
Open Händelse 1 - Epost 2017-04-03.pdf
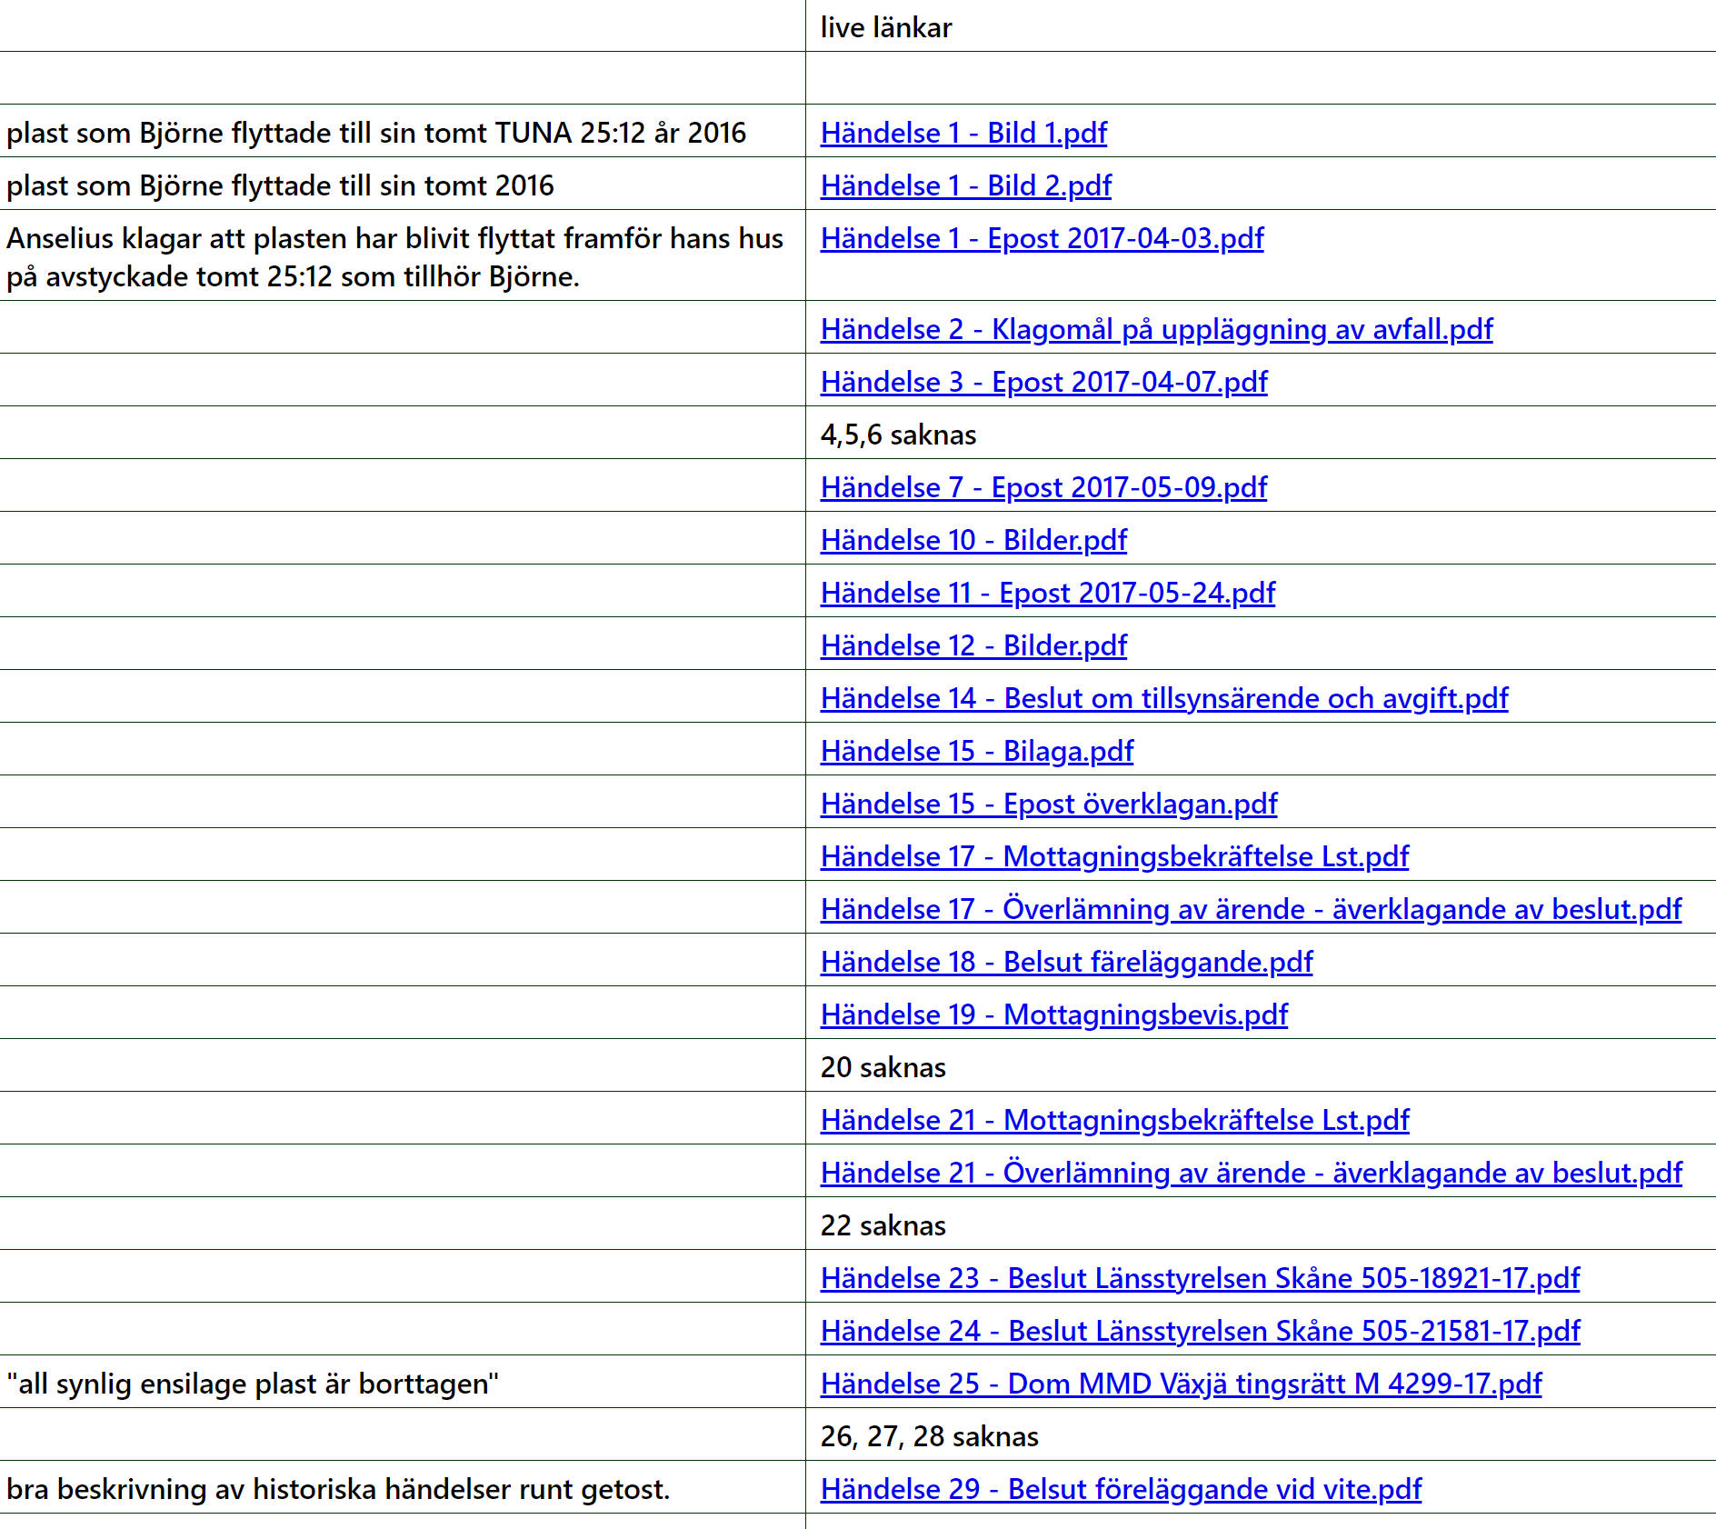(1042, 238)
